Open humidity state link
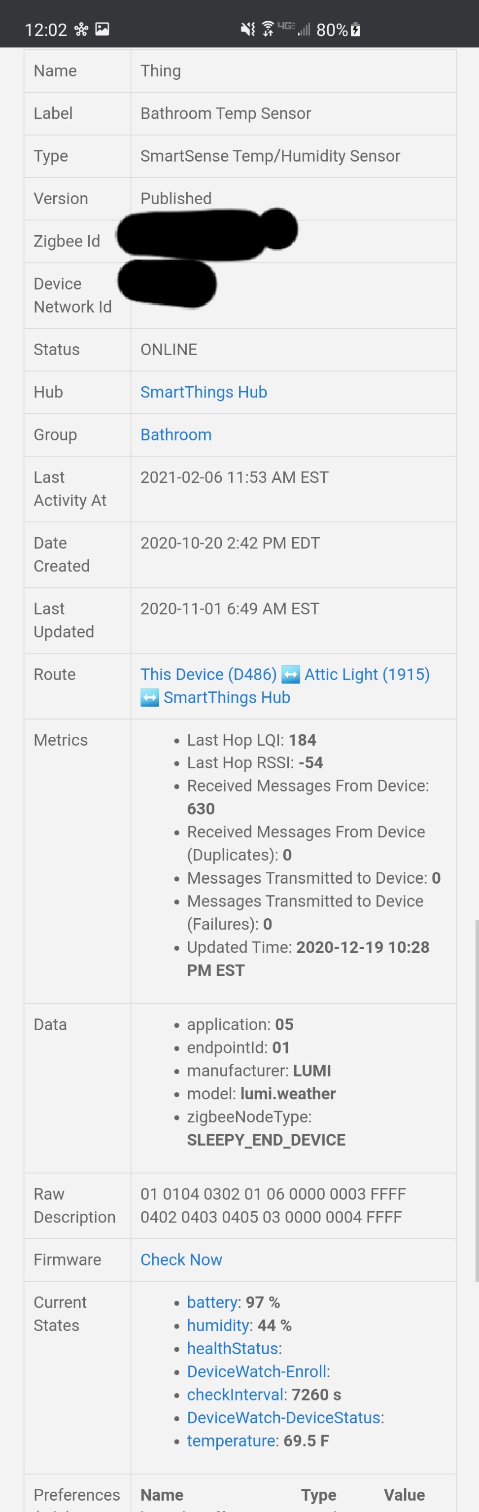479x1512 pixels. pos(218,1326)
